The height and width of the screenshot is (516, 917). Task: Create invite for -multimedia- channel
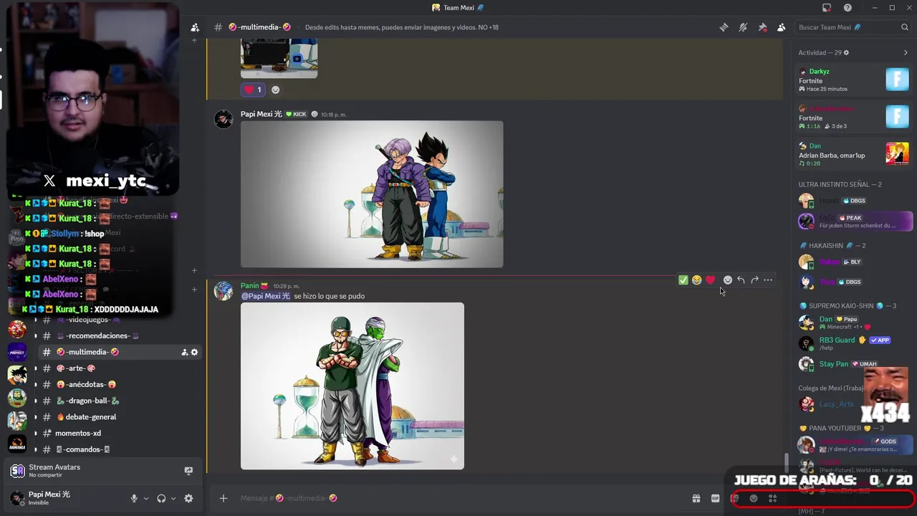tap(184, 352)
